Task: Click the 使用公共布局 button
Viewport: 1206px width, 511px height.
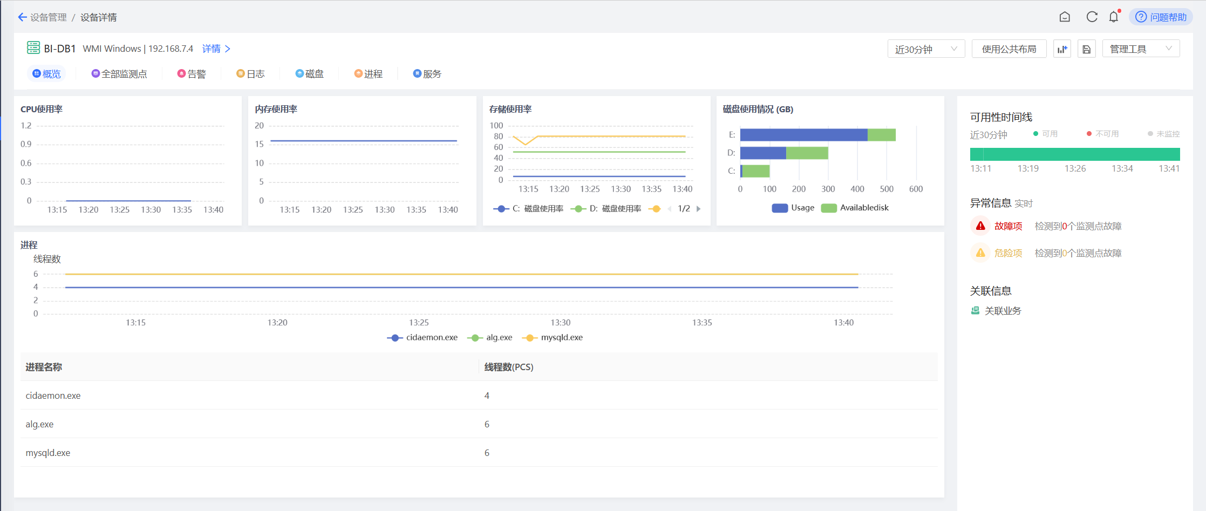Action: 1009,49
